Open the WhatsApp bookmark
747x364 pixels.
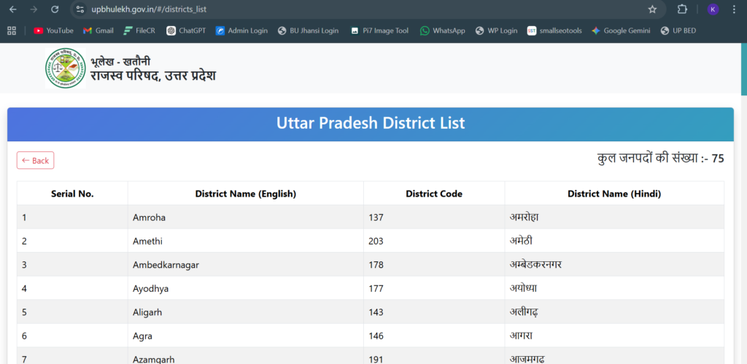pos(443,31)
